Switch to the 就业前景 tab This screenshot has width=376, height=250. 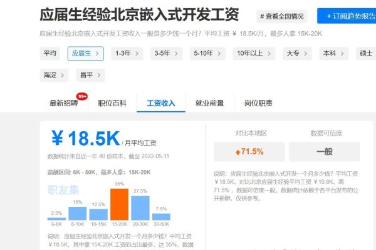click(209, 103)
